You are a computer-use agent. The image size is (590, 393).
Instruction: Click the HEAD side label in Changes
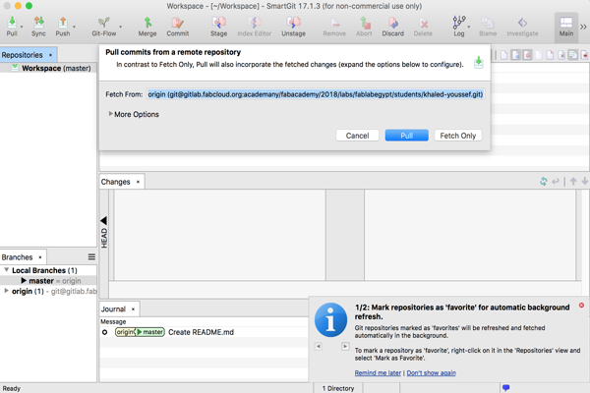[x=104, y=238]
